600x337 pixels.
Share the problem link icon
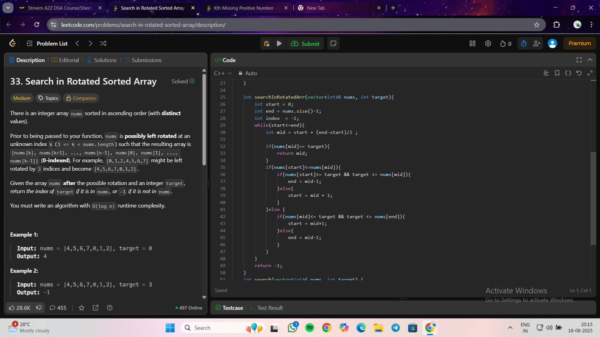pos(95,308)
